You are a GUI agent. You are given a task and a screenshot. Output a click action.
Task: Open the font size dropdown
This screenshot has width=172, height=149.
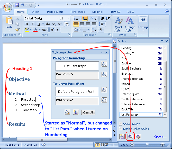68,18
